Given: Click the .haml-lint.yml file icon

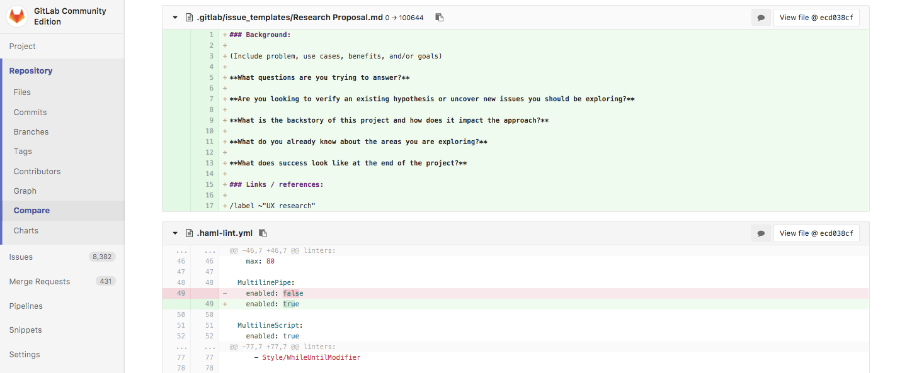Looking at the screenshot, I should (189, 233).
